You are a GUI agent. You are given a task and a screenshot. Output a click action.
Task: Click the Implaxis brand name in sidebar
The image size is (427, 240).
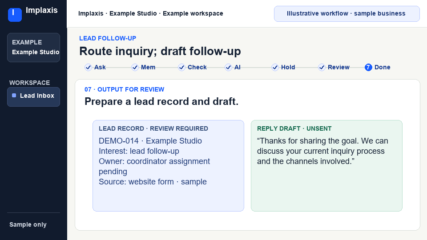point(42,10)
